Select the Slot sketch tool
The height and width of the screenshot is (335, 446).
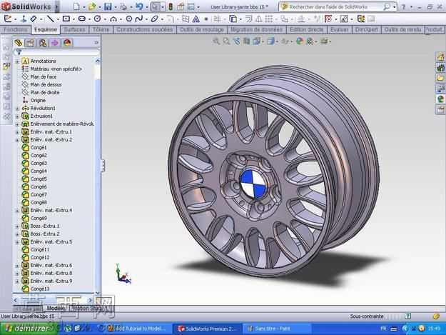pos(82,19)
